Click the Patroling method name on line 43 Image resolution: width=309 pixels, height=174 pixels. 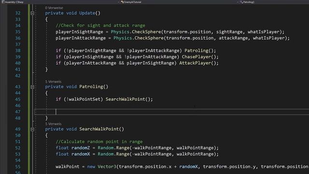coord(91,87)
